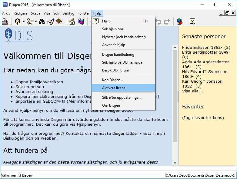The image size is (237, 179).
Task: Click the person with star icon
Action: [30, 22]
